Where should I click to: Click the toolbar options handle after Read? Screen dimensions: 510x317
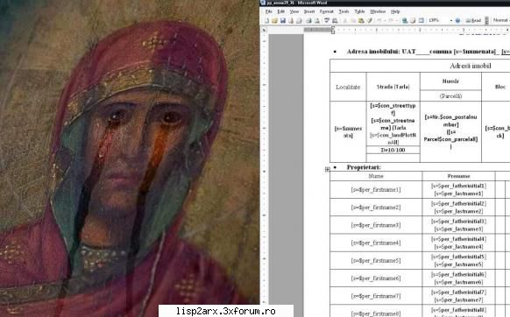click(487, 20)
